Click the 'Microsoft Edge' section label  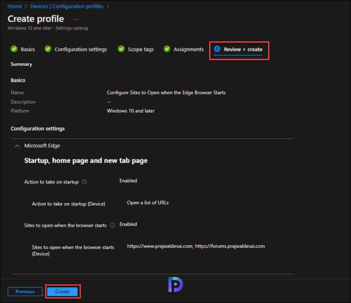(x=42, y=146)
